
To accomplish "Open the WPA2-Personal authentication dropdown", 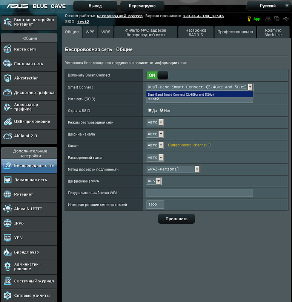I will tap(173, 169).
